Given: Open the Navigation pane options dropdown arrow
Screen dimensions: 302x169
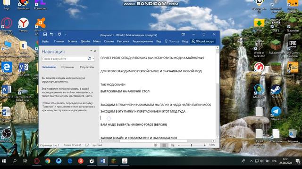Looking at the screenshot, I should click(x=91, y=51).
